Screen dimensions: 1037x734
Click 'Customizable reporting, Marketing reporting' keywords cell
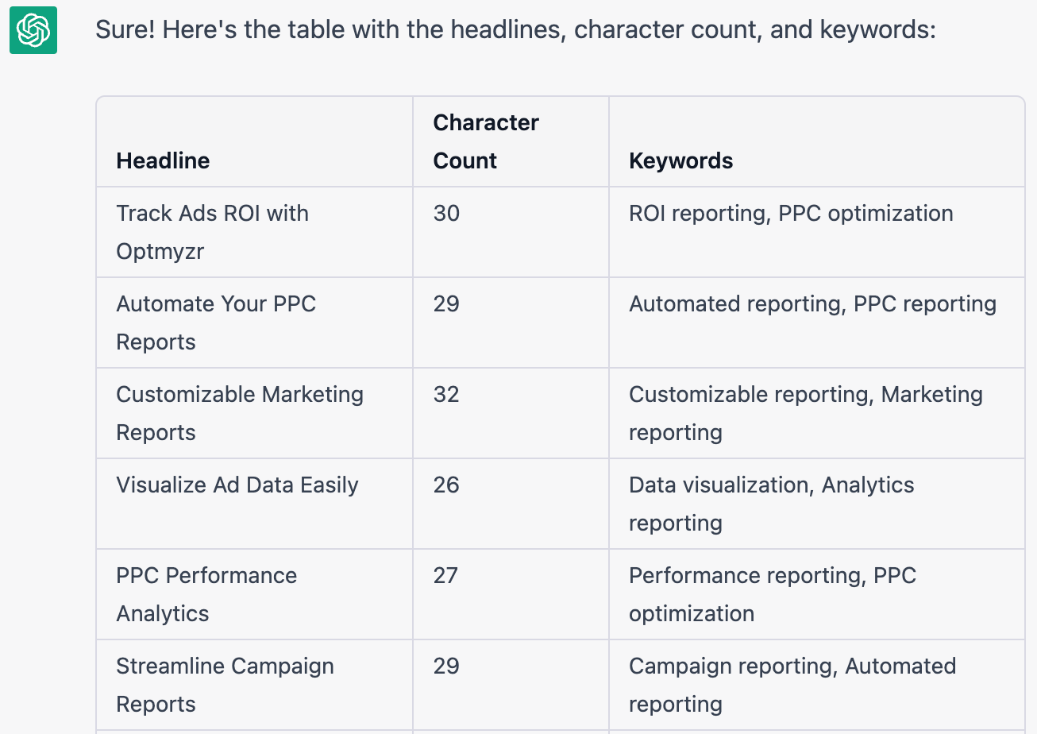pos(805,413)
